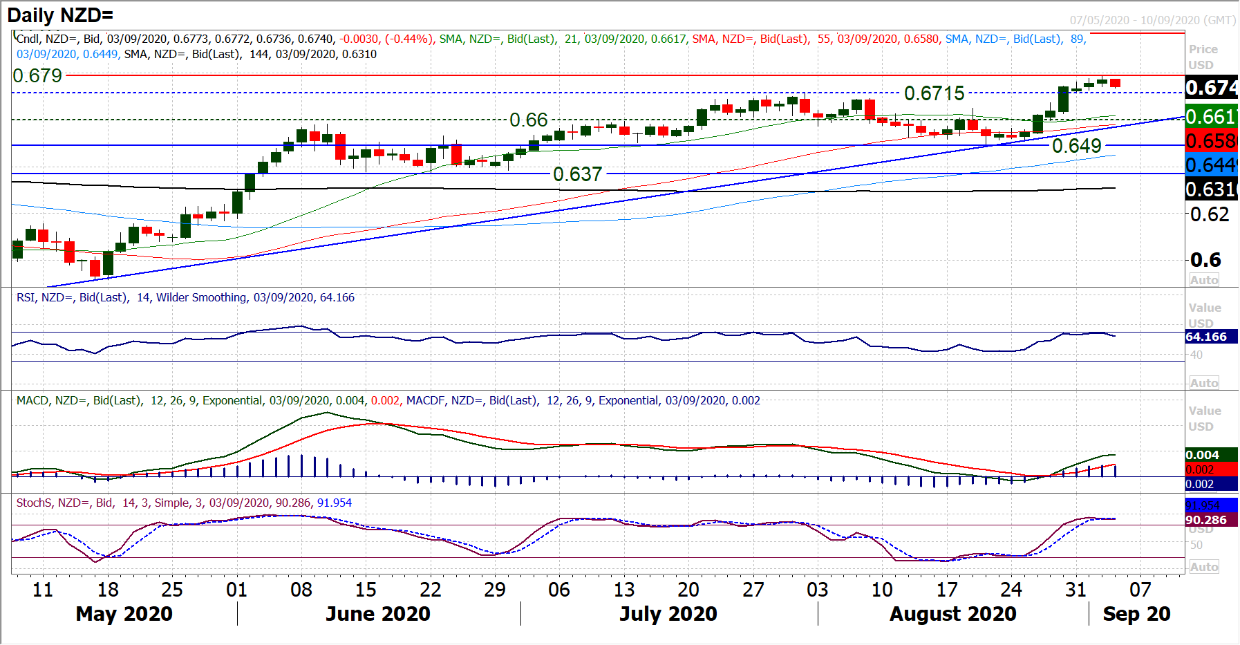Viewport: 1240px width, 645px height.
Task: Click the RSI value tag 64.166
Action: [x=1207, y=337]
